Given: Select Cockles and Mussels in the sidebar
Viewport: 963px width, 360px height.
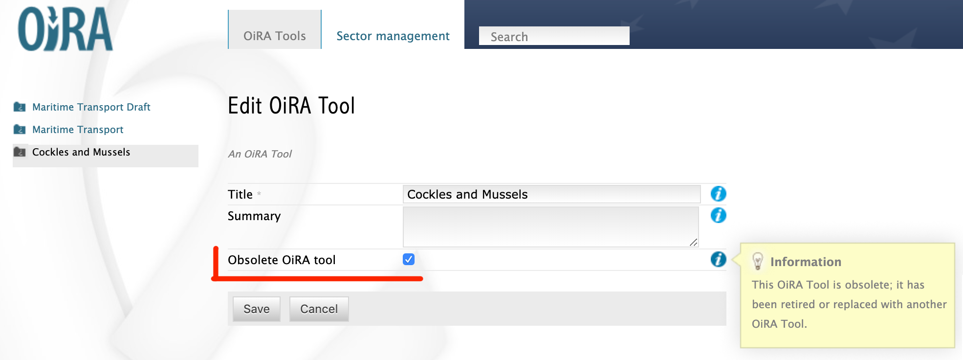Looking at the screenshot, I should click(81, 152).
